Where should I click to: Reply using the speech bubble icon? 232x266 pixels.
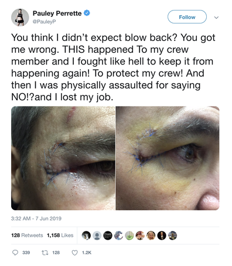pos(15,253)
